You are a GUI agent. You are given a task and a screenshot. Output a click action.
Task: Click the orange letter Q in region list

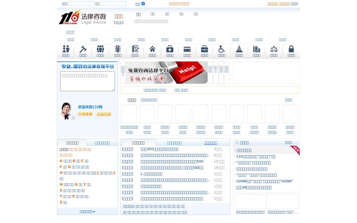[x=76, y=184]
